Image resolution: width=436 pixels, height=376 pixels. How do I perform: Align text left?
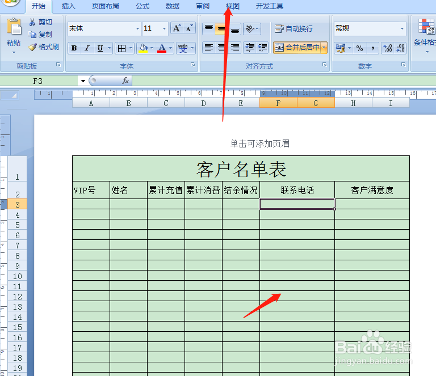click(209, 48)
